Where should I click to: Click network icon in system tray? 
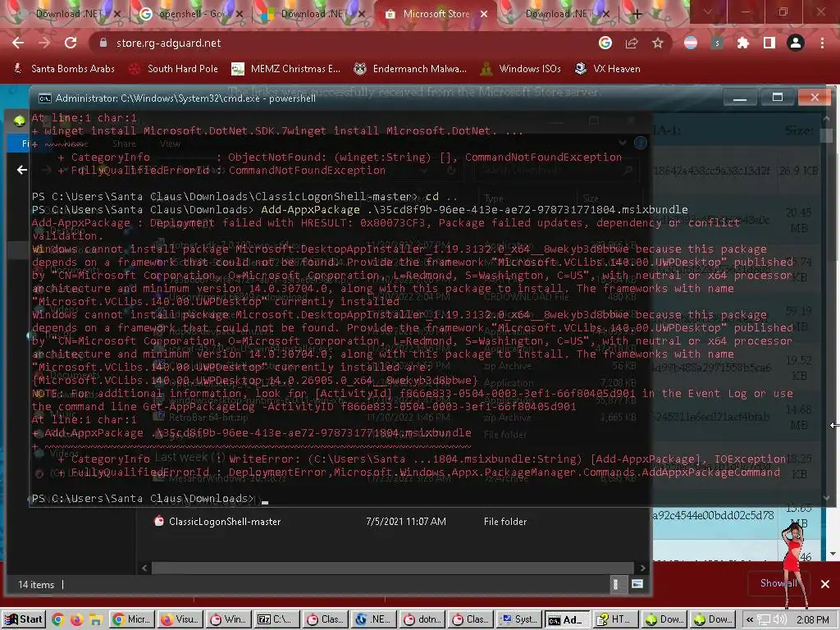click(x=765, y=620)
